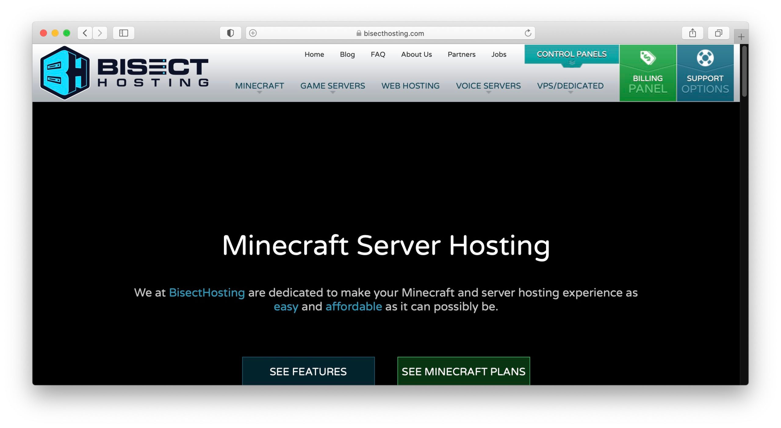The width and height of the screenshot is (781, 428).
Task: Click SEE MINECRAFT PLANS
Action: (x=464, y=372)
